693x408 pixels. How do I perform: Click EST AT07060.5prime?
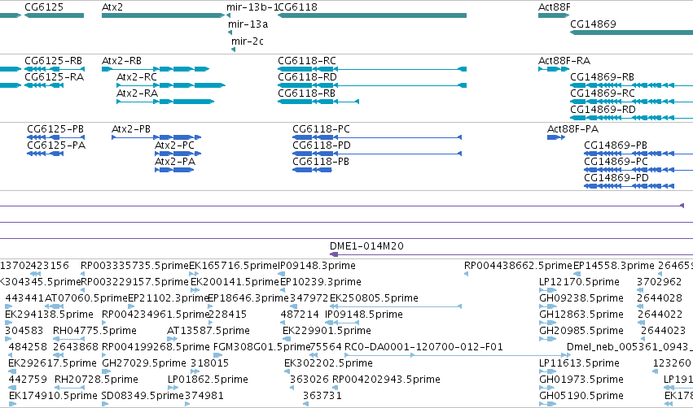click(86, 298)
